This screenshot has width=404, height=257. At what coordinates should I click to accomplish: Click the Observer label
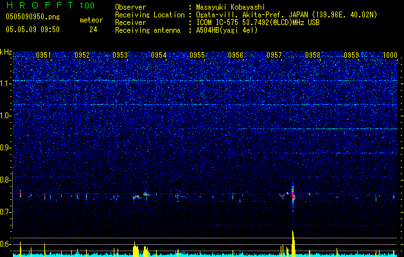pyautogui.click(x=130, y=7)
